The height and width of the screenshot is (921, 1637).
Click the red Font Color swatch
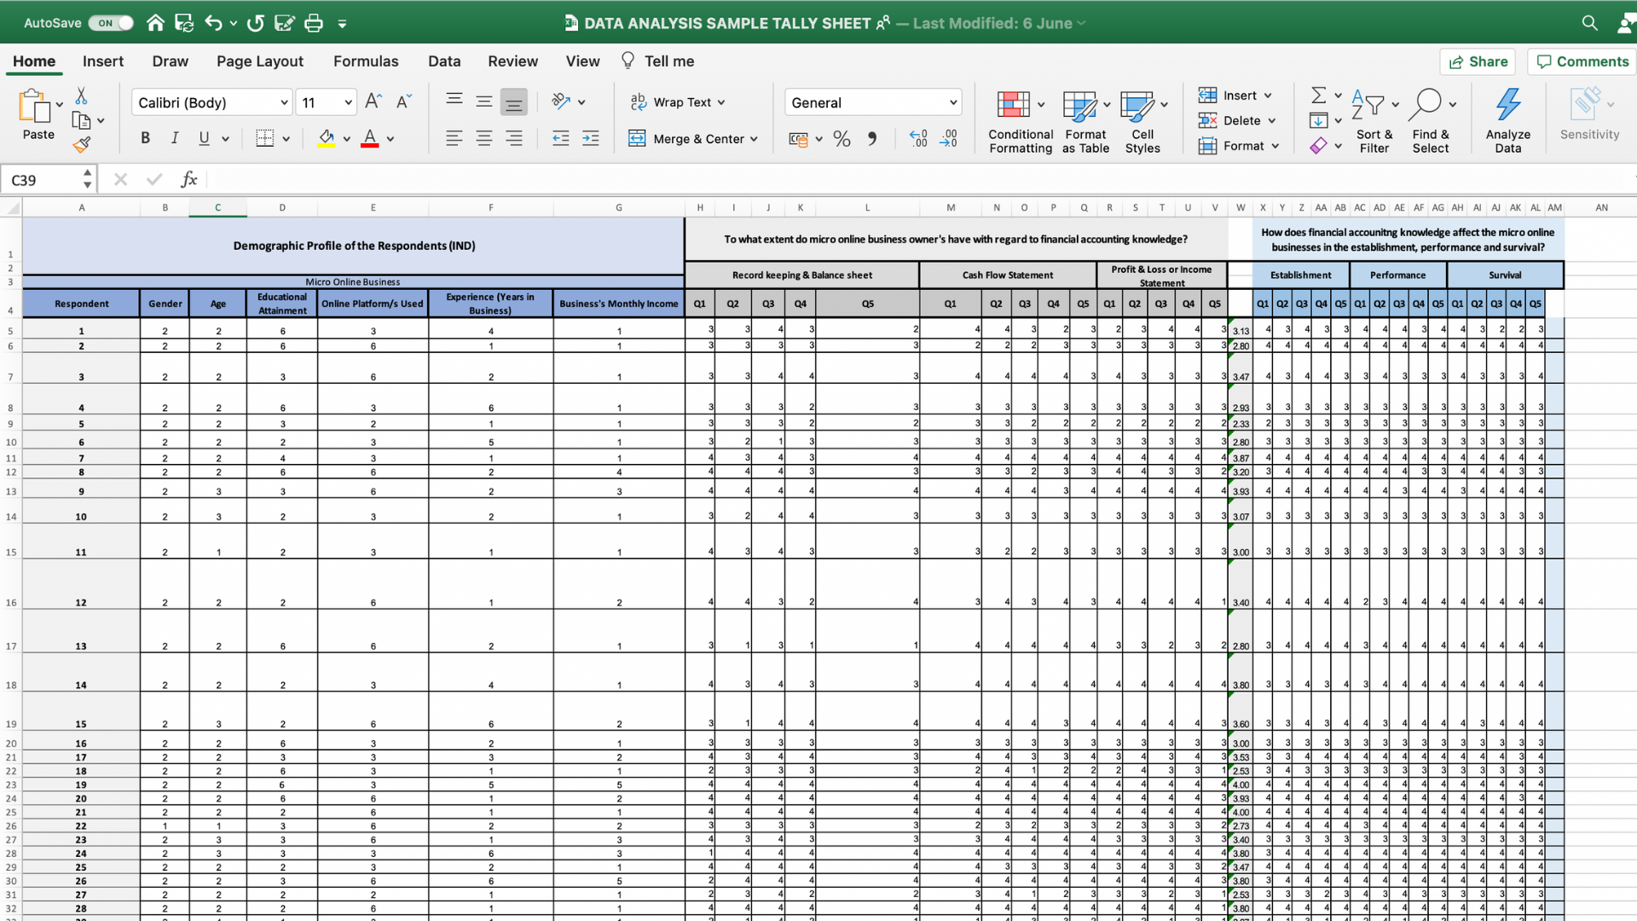[x=370, y=138]
